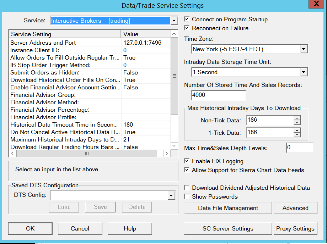Select Do Not Cancel Active Historical Data row
This screenshot has height=244, width=327.
[x=90, y=132]
